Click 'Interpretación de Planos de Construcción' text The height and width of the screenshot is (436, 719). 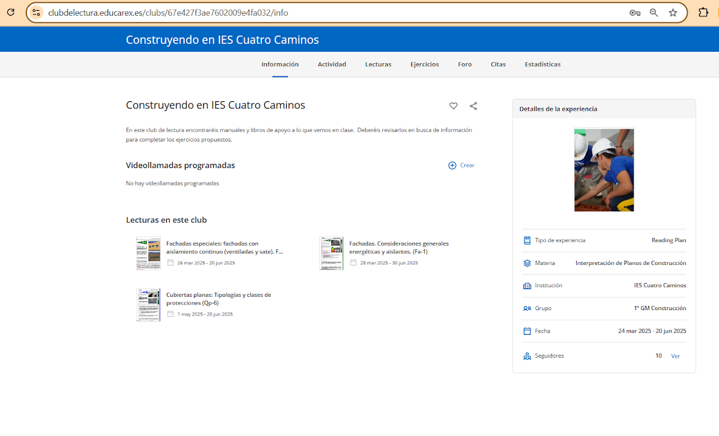point(630,263)
